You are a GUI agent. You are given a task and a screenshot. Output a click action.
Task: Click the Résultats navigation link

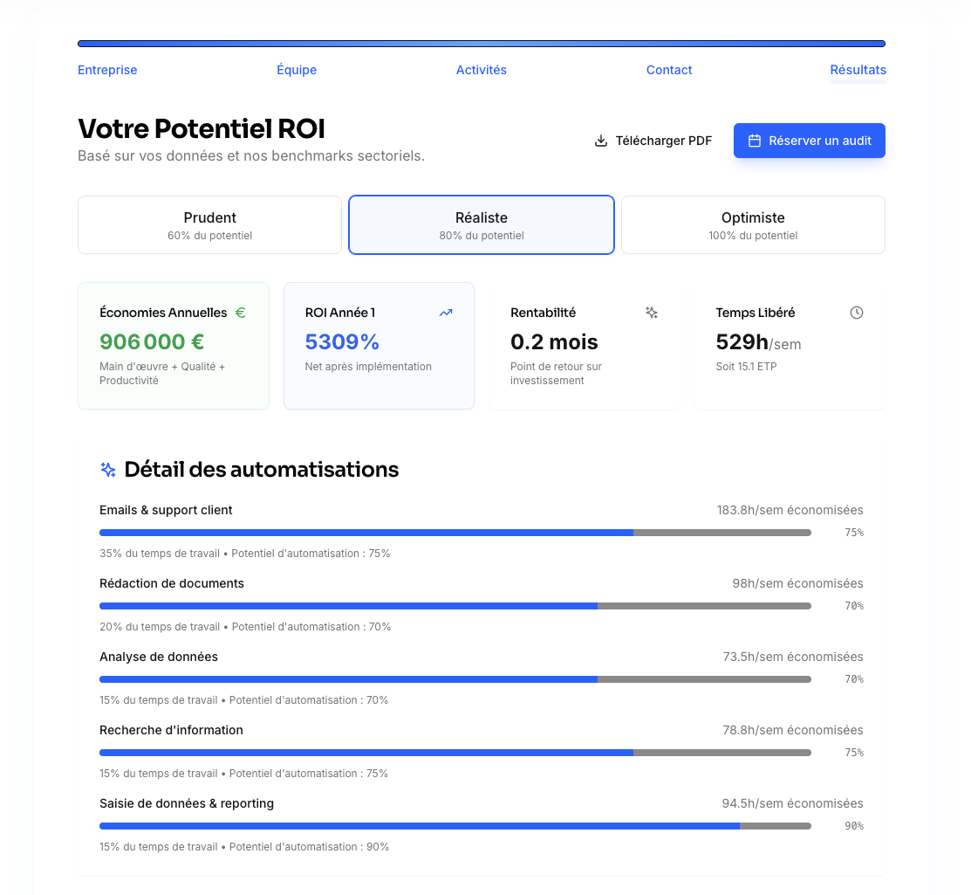(858, 70)
